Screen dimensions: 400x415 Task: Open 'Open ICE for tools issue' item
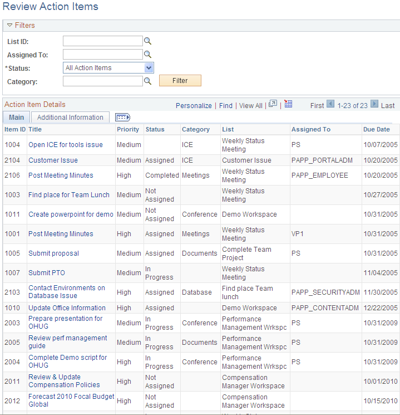point(66,145)
